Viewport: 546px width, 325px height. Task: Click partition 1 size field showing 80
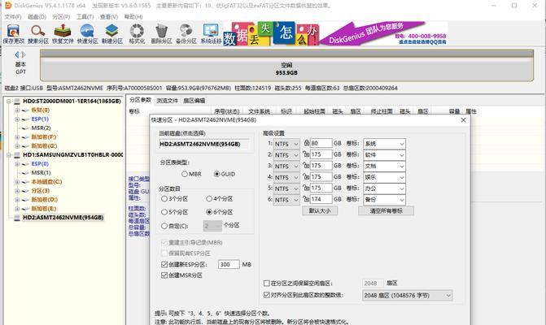click(321, 143)
